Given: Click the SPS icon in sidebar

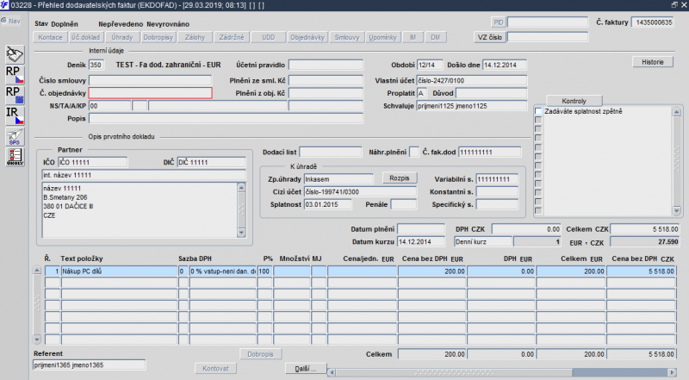Looking at the screenshot, I should pyautogui.click(x=15, y=136).
